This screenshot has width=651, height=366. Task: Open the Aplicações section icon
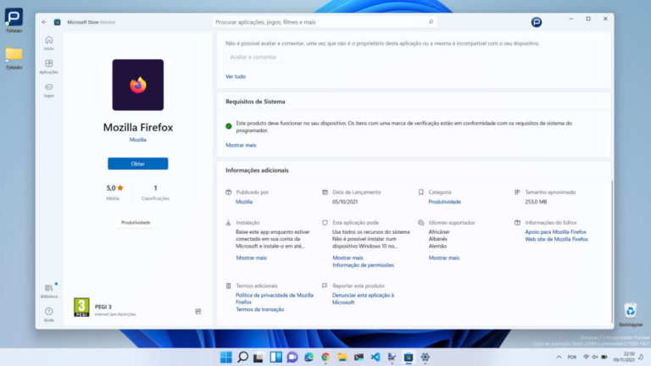[48, 64]
